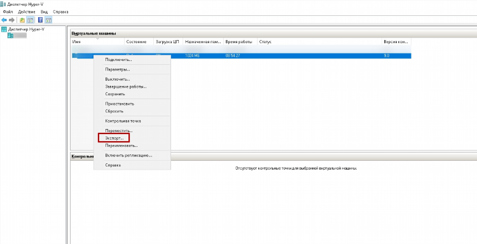Click Контрольная точка menu item
Viewport: 477px width, 244px height.
click(123, 121)
